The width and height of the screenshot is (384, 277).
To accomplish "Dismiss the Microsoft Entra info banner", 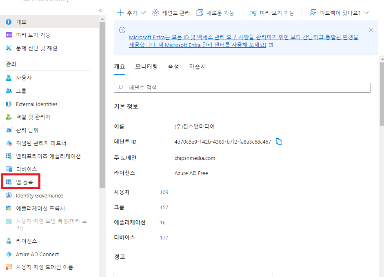I will pyautogui.click(x=371, y=30).
